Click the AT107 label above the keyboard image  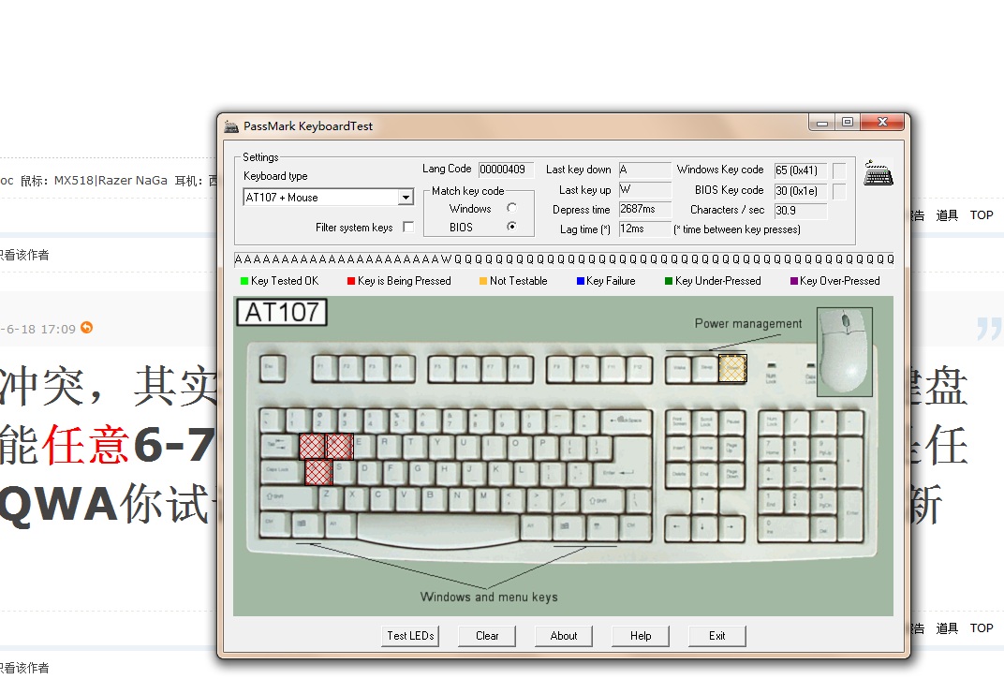(x=282, y=313)
